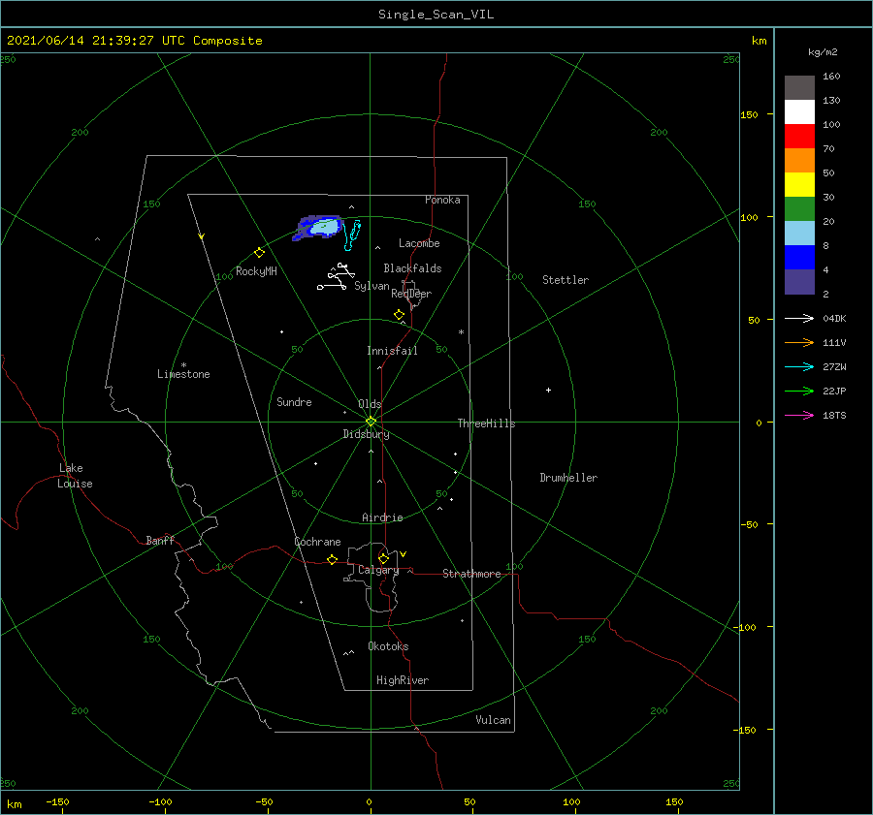Click the Vulcan city label
The height and width of the screenshot is (815, 873).
[x=493, y=720]
